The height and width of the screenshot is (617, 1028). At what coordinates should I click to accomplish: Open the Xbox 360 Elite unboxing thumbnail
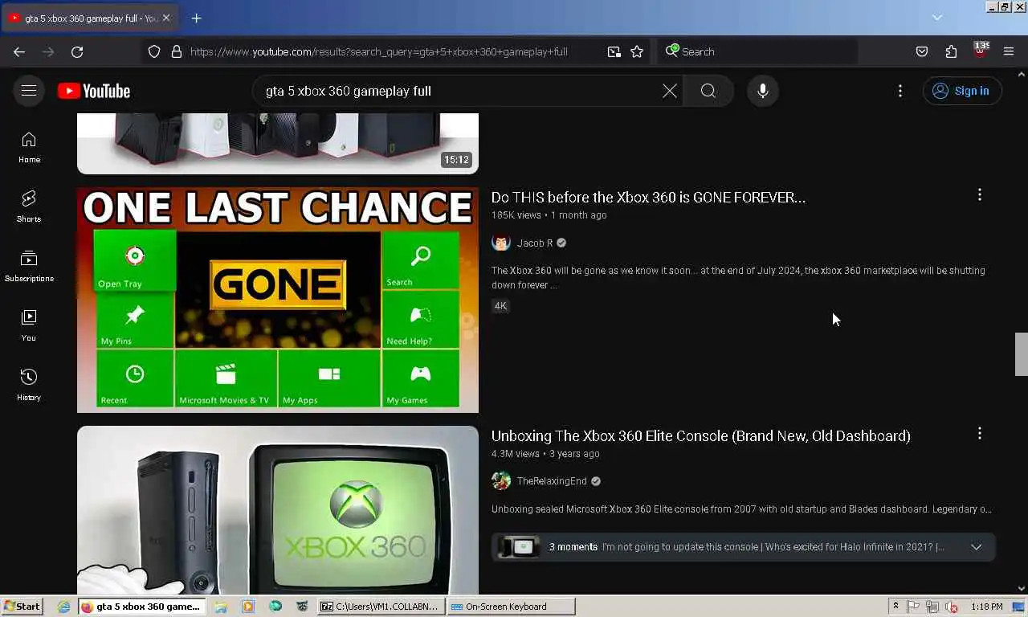coord(278,510)
